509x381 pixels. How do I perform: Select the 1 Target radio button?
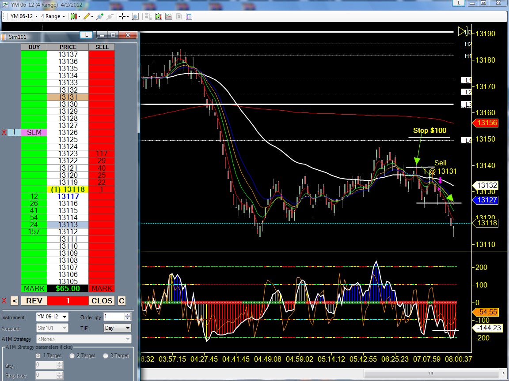(x=38, y=356)
